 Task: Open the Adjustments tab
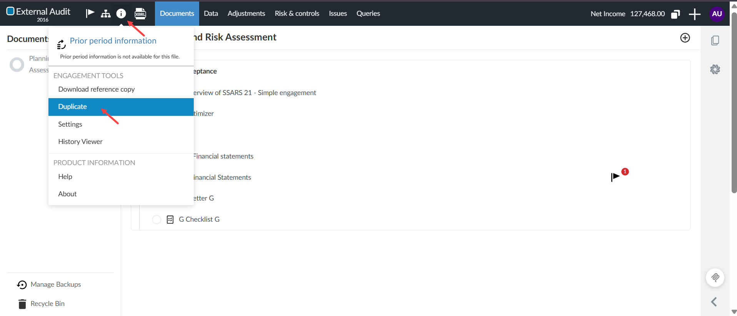click(246, 13)
